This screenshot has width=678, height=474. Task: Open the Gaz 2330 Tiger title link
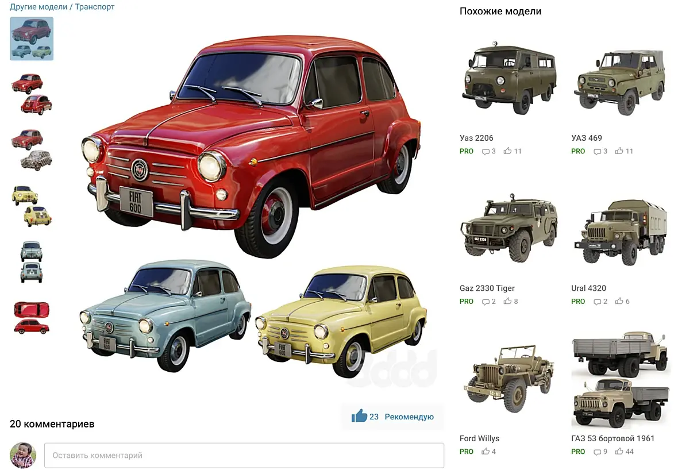click(487, 288)
